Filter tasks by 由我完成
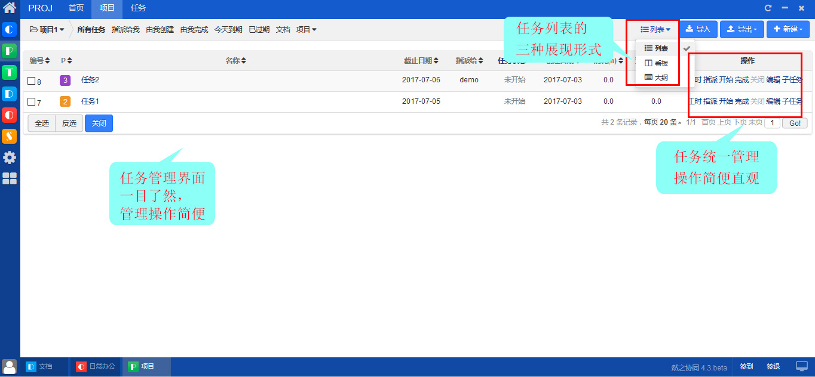 pyautogui.click(x=194, y=29)
